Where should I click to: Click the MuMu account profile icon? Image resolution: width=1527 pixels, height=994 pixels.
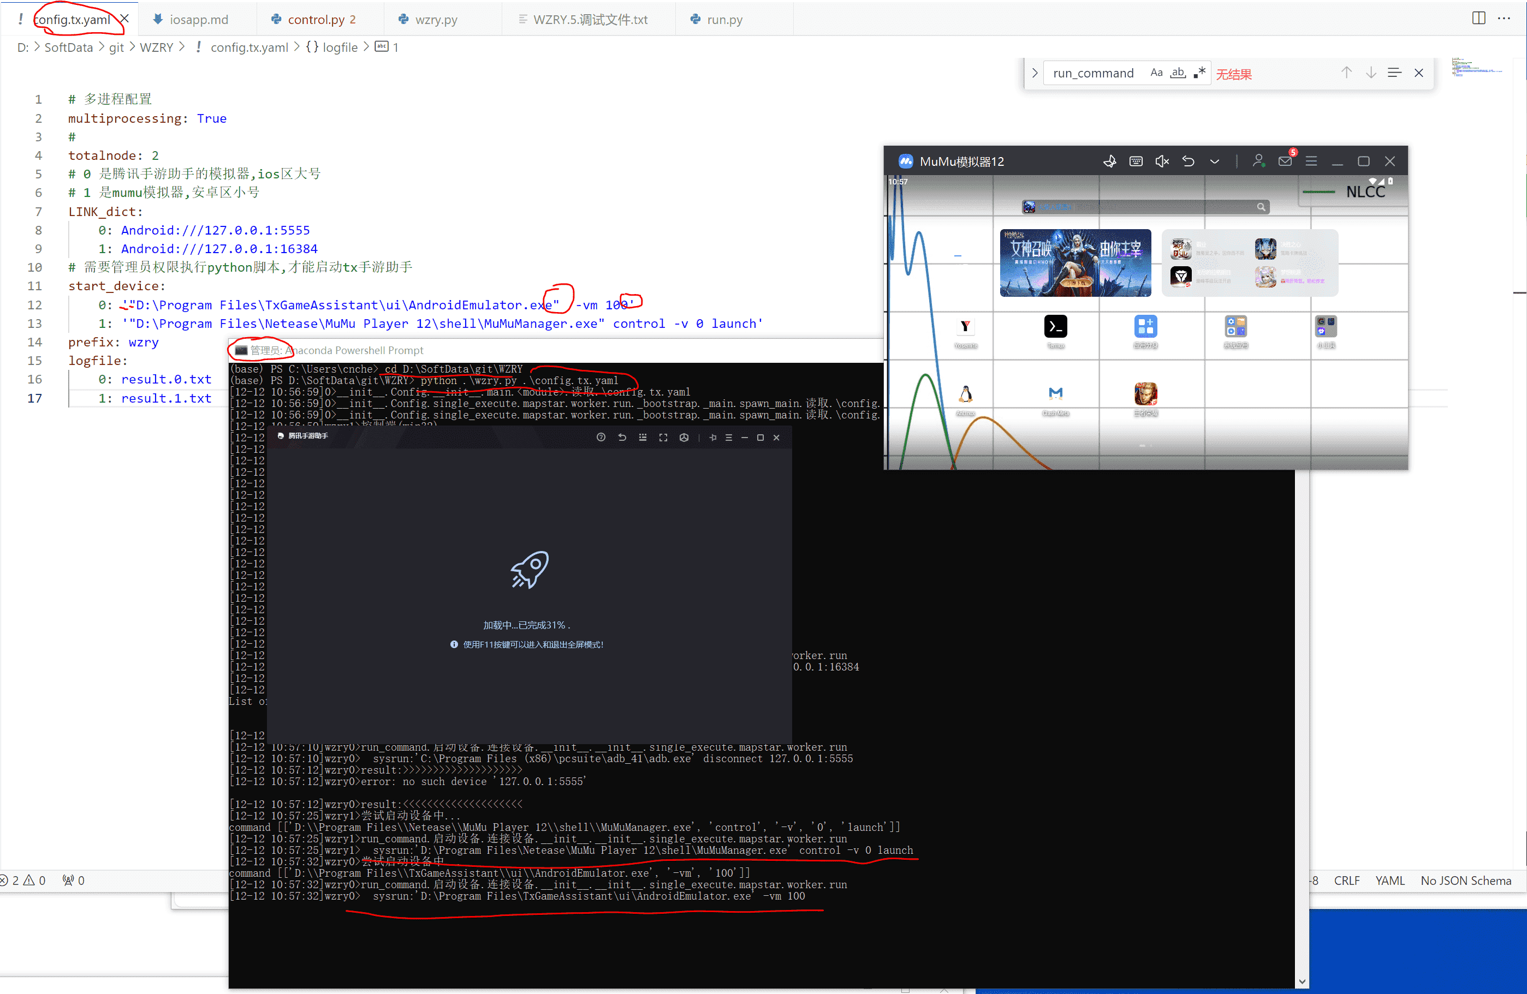(x=1258, y=161)
